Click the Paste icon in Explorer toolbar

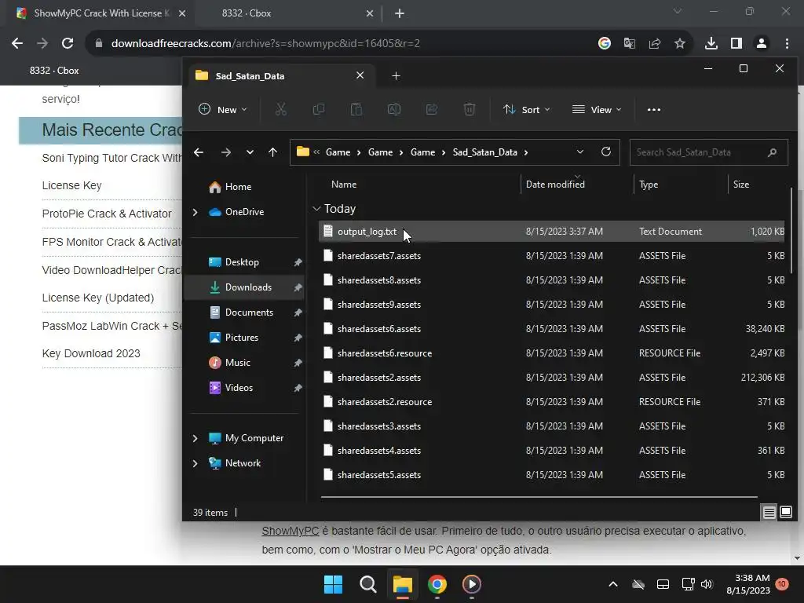click(x=356, y=109)
